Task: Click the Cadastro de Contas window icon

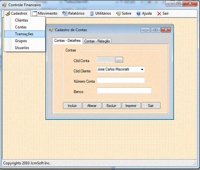Action: pyautogui.click(x=51, y=30)
